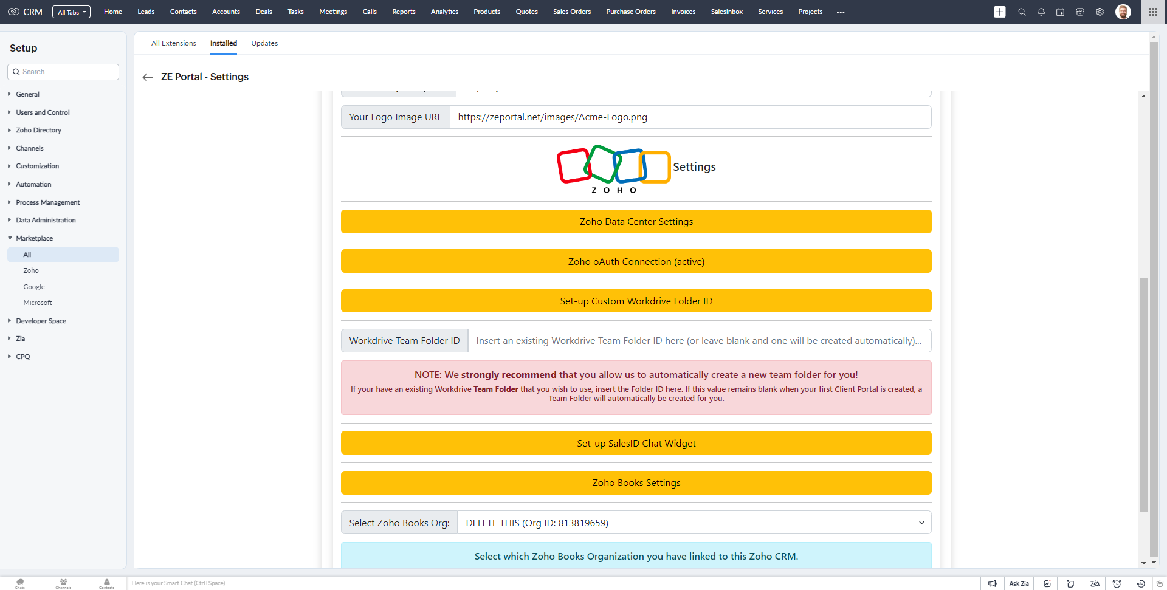Open the Contacts icon in bottom bar

107,583
